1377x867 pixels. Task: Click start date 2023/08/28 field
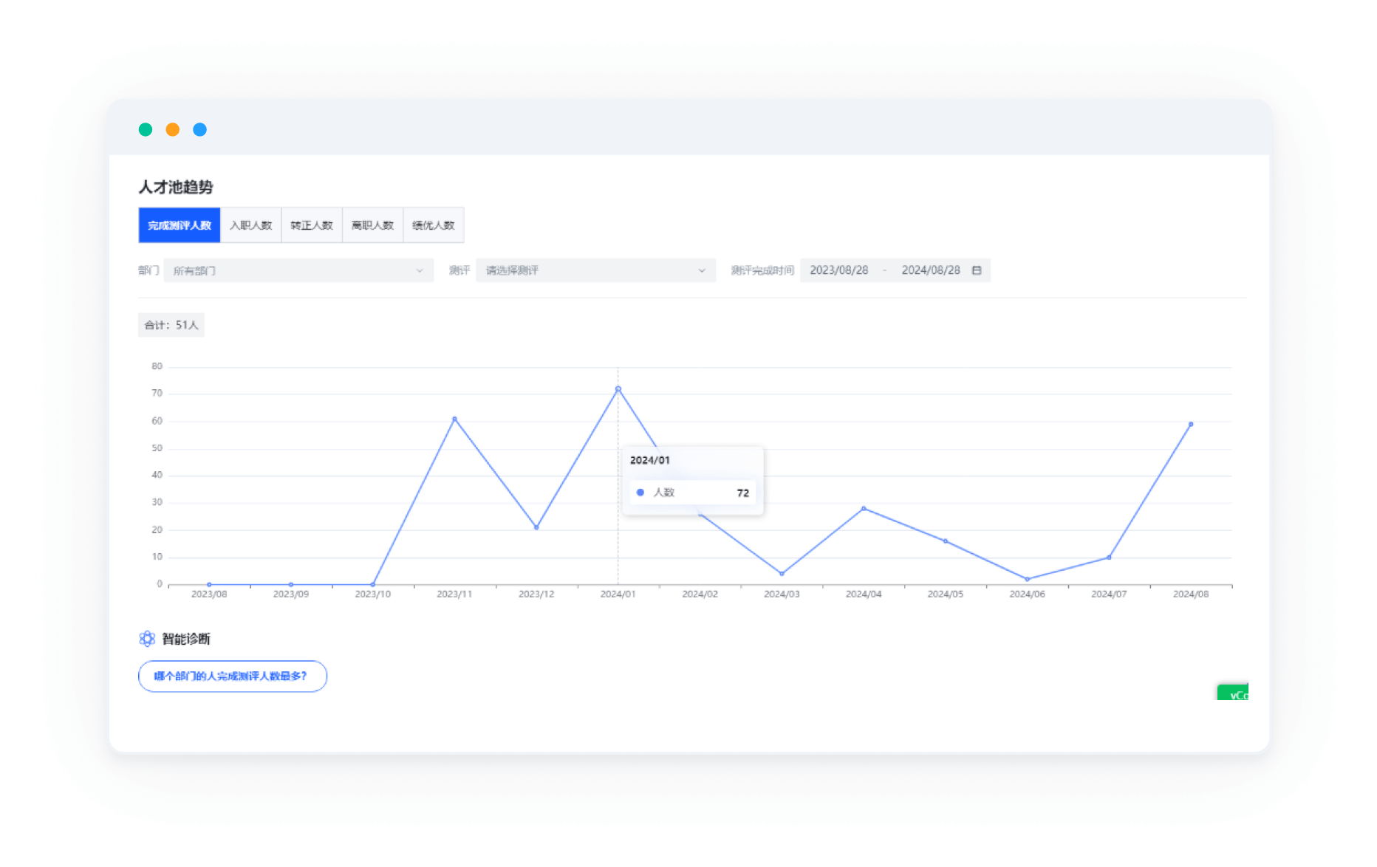tap(839, 270)
